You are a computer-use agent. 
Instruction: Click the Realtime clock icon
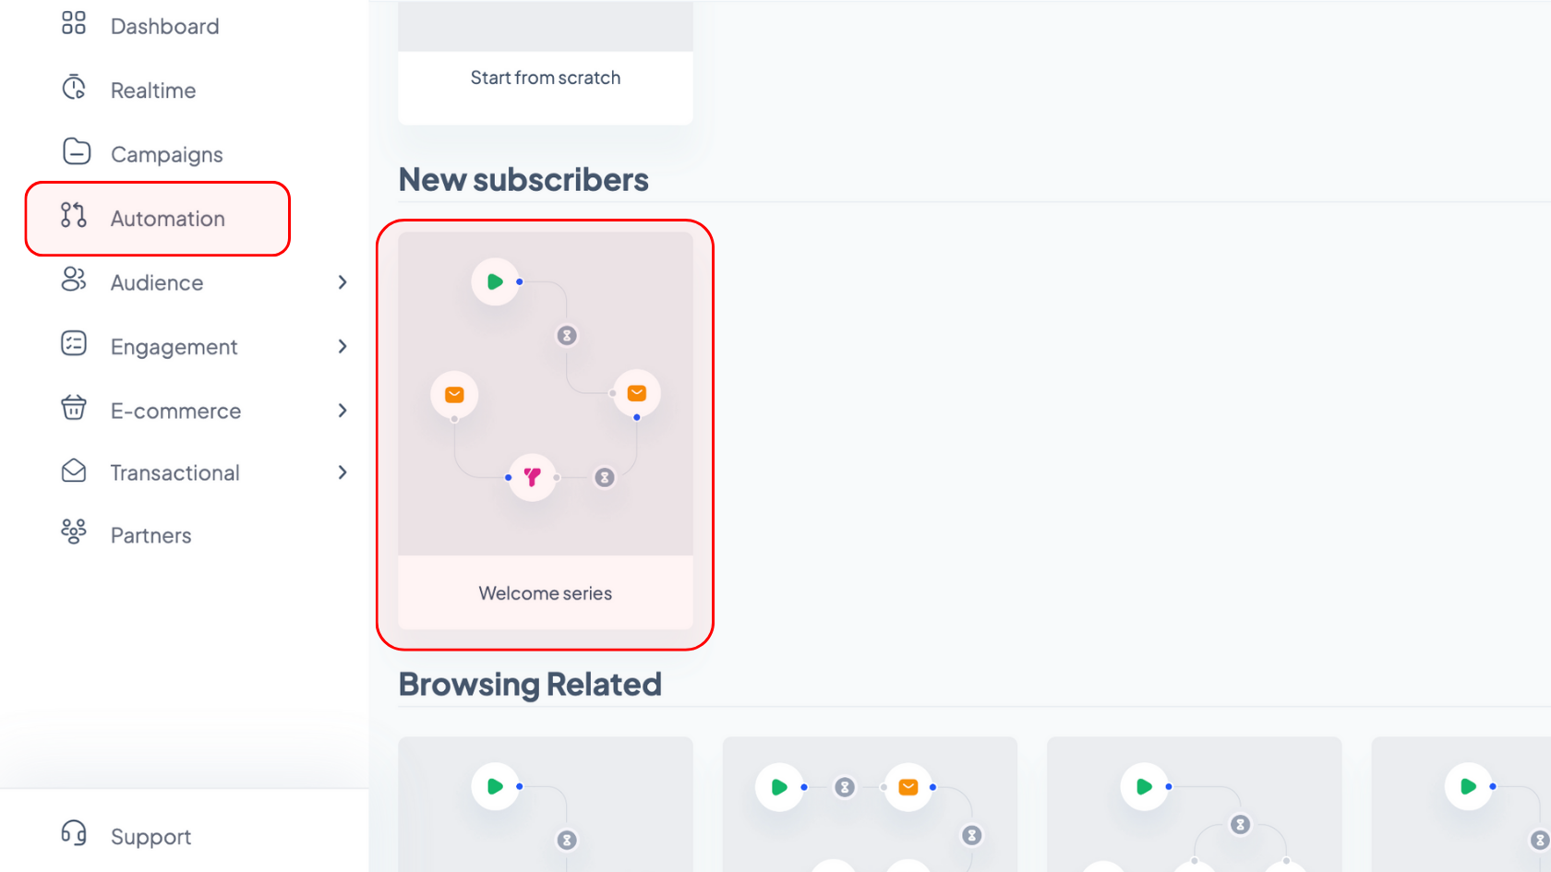pos(74,88)
